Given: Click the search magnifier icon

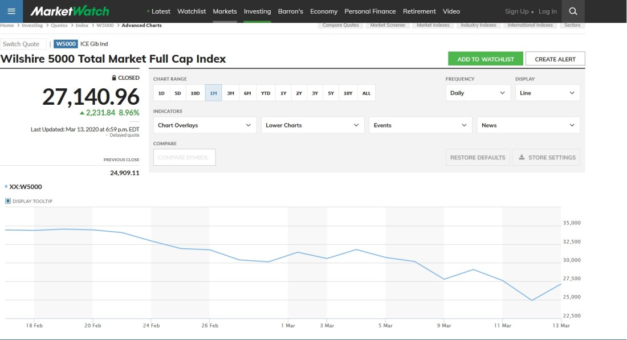Looking at the screenshot, I should [573, 11].
